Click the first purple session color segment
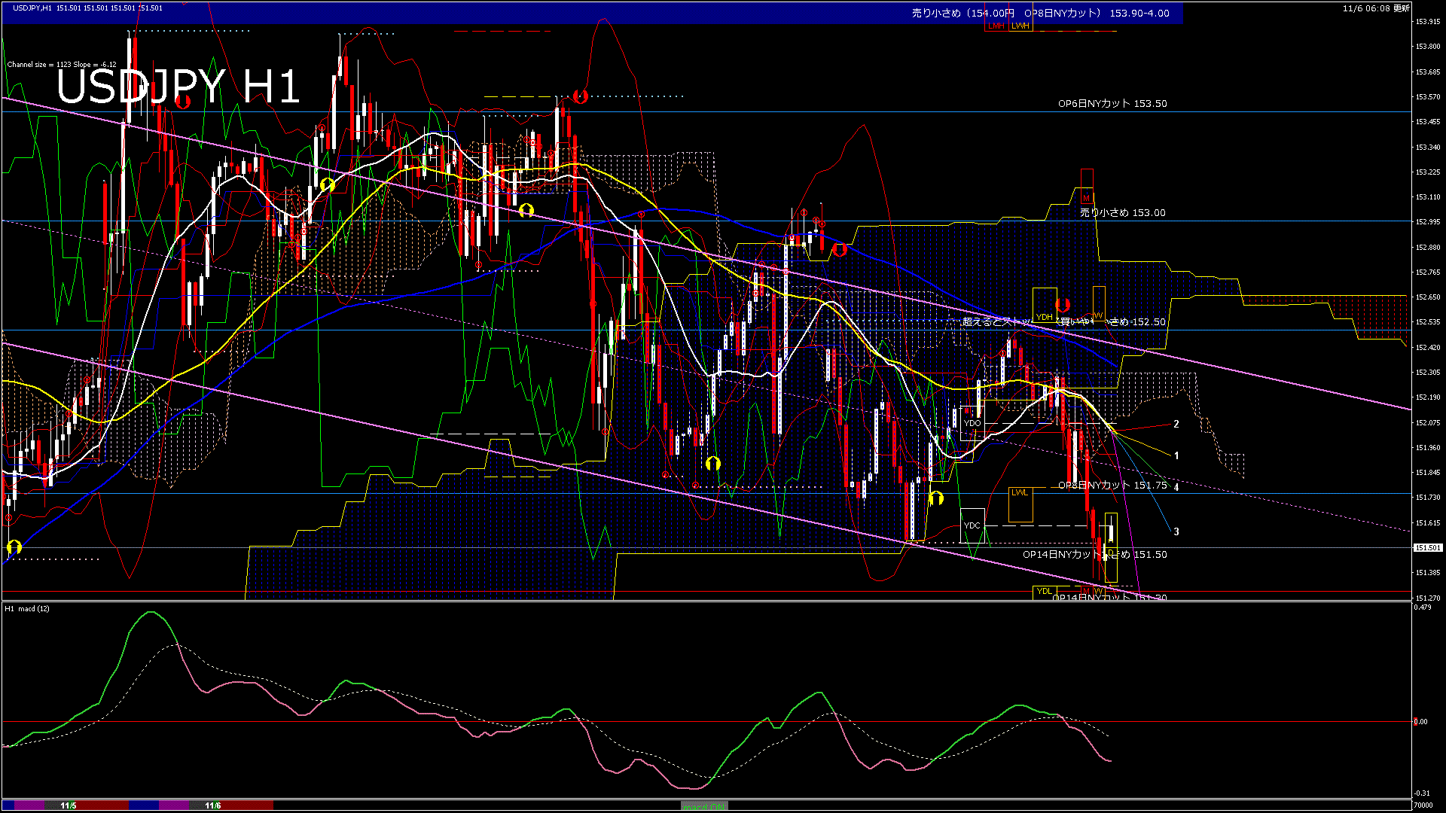 pos(30,805)
